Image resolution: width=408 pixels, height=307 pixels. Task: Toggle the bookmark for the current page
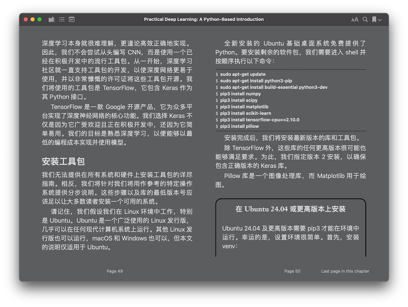click(374, 19)
